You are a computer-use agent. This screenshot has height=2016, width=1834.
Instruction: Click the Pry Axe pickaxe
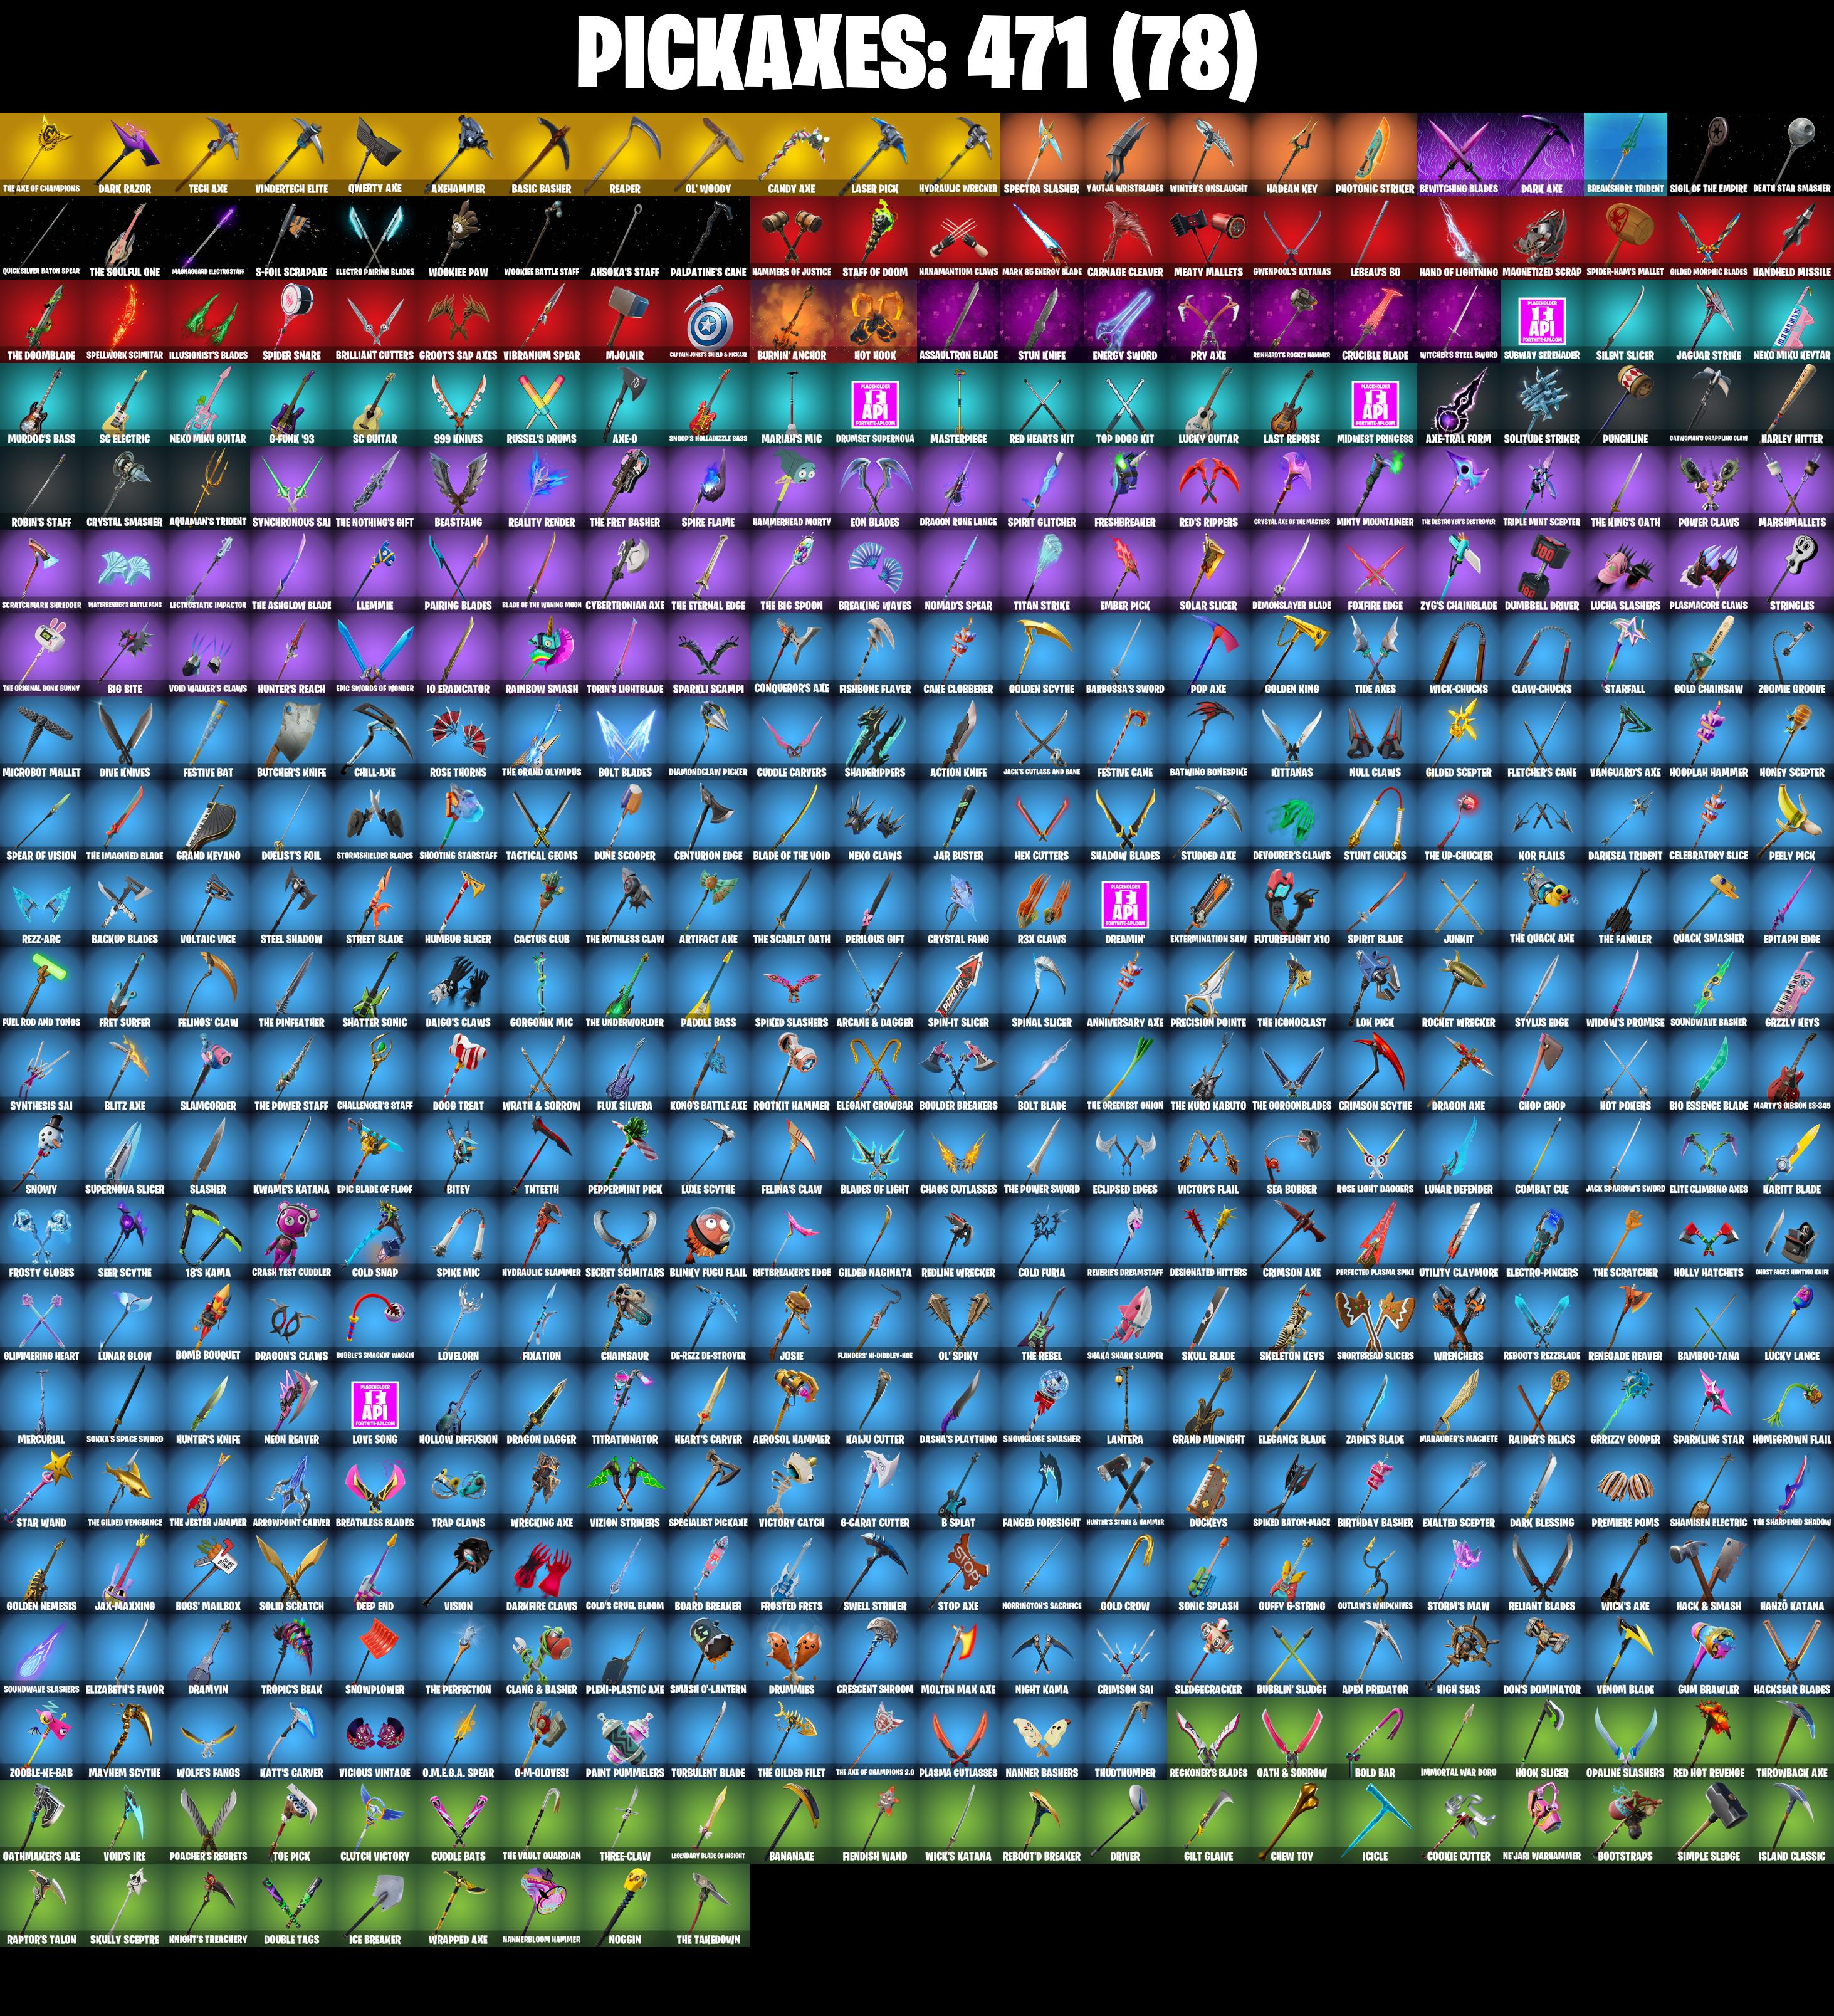point(1208,321)
